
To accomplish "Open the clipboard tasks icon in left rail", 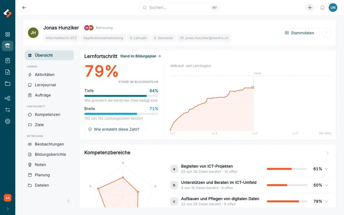I will [x=7, y=61].
